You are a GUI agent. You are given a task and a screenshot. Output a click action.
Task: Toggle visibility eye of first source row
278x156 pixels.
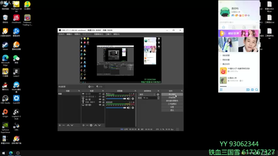(x=100, y=94)
